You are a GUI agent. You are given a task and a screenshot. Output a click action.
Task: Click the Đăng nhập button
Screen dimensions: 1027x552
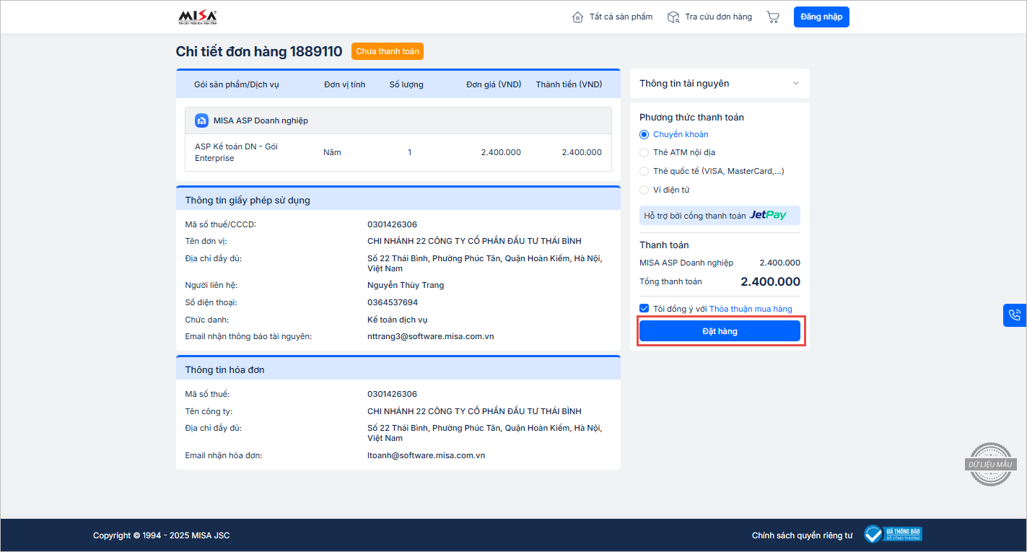821,17
